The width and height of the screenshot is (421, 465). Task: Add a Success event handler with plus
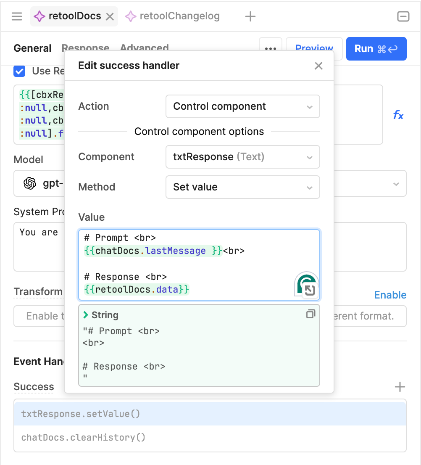[x=400, y=387]
